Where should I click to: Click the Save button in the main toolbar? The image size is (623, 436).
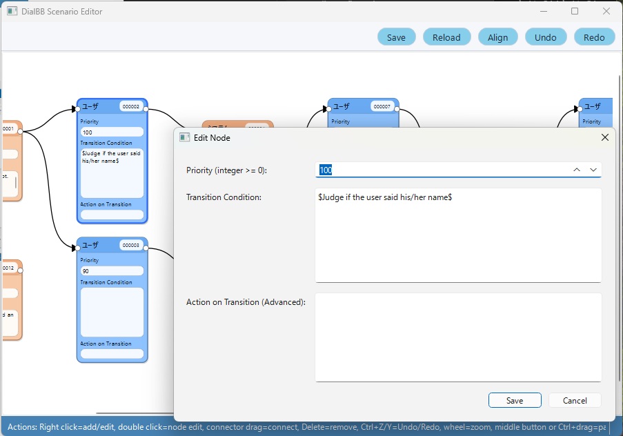(396, 37)
